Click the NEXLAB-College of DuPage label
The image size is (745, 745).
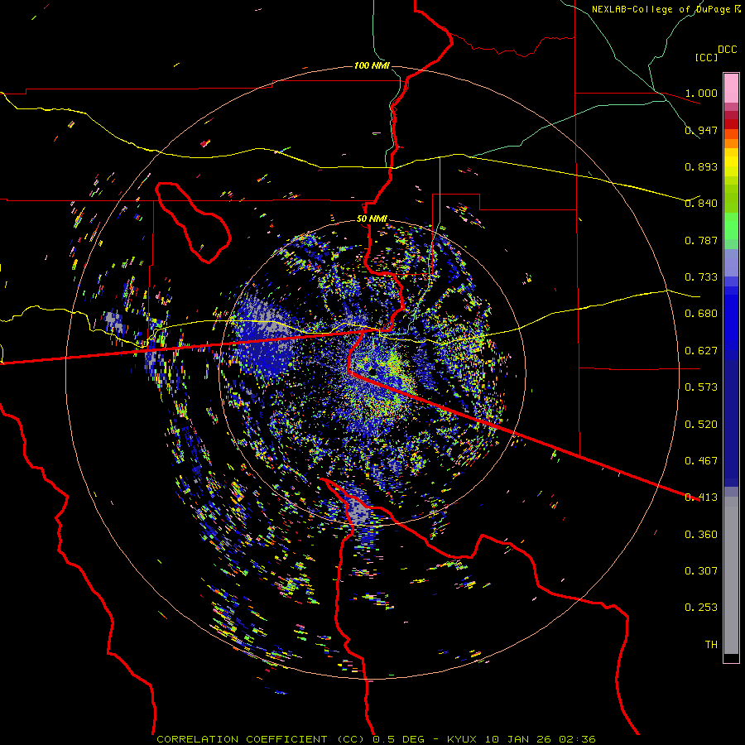click(666, 9)
